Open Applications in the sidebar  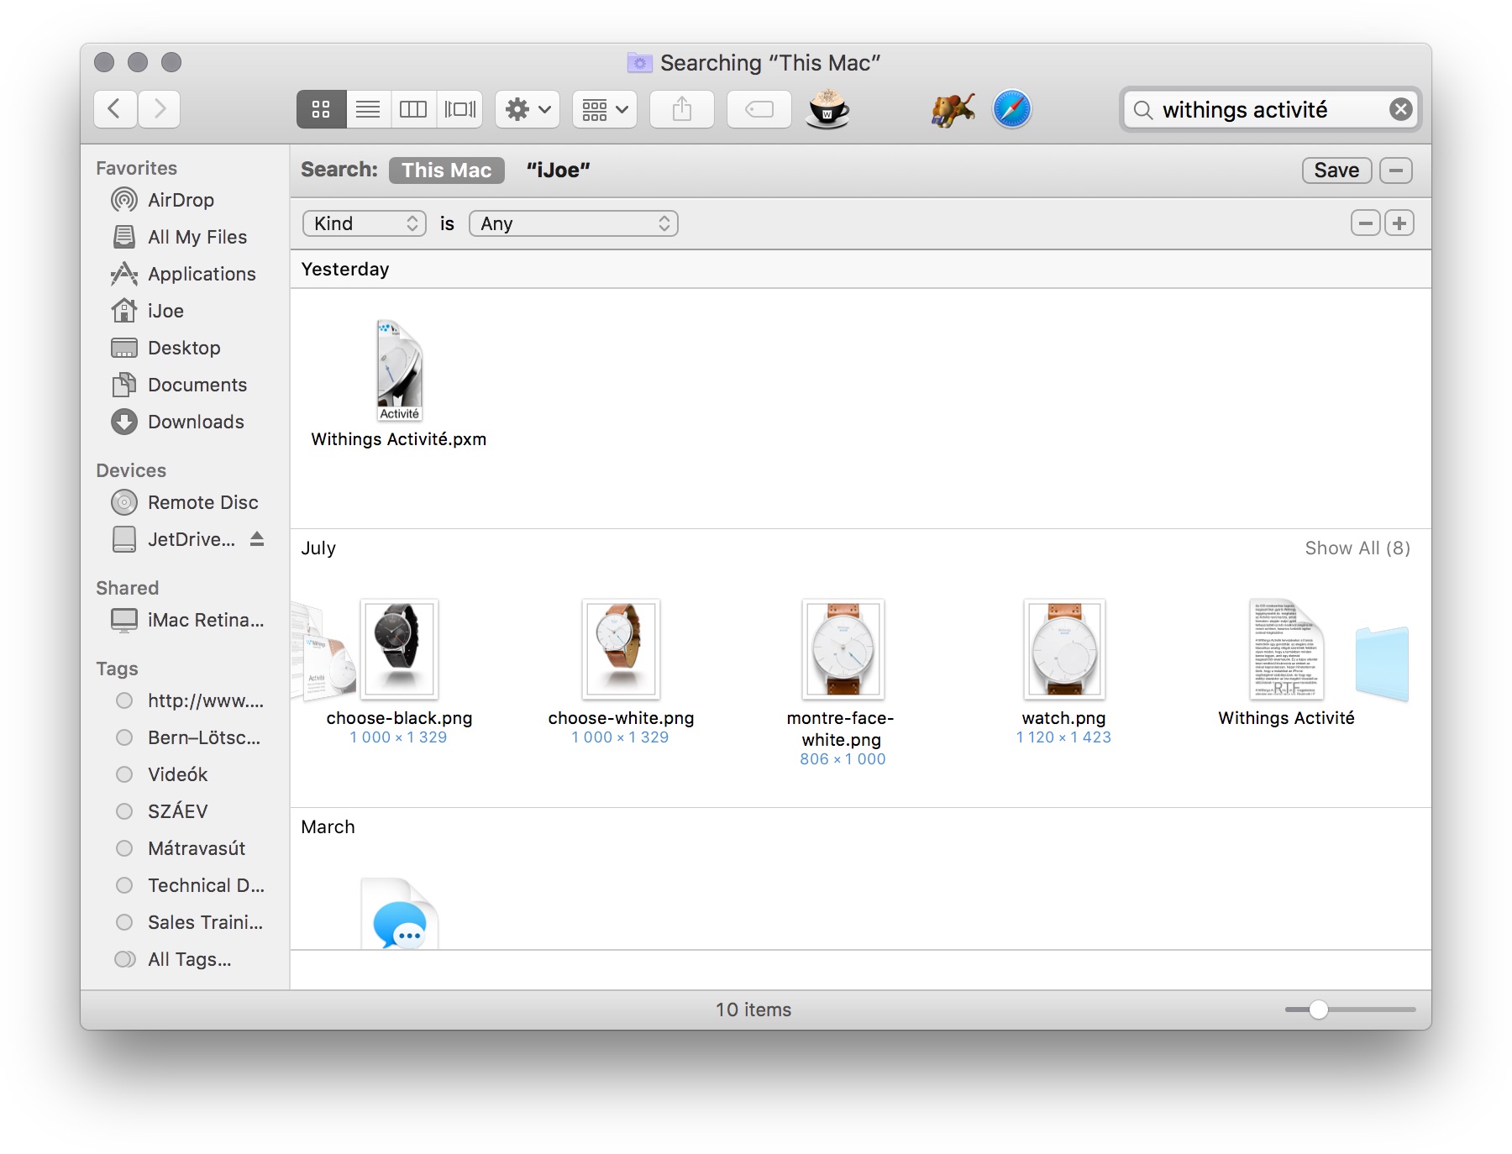[202, 274]
